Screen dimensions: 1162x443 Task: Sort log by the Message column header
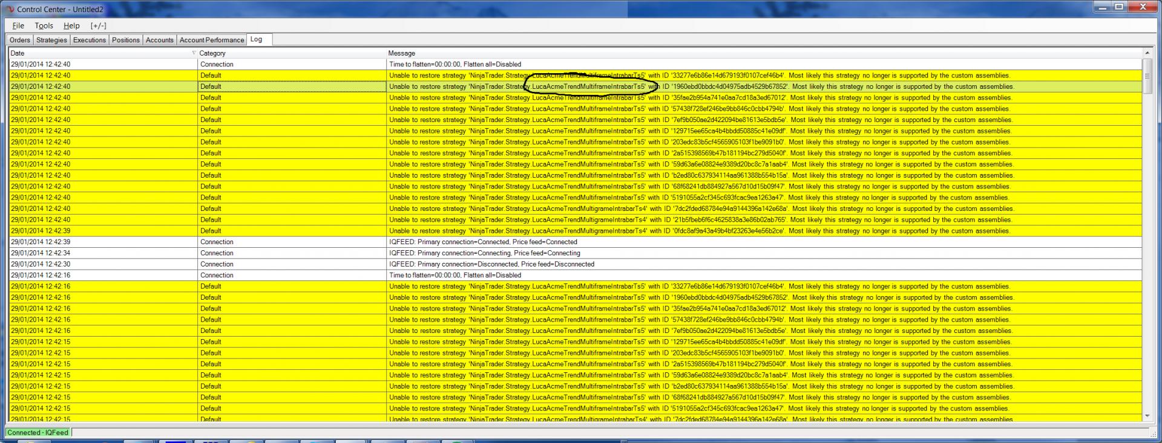point(764,53)
